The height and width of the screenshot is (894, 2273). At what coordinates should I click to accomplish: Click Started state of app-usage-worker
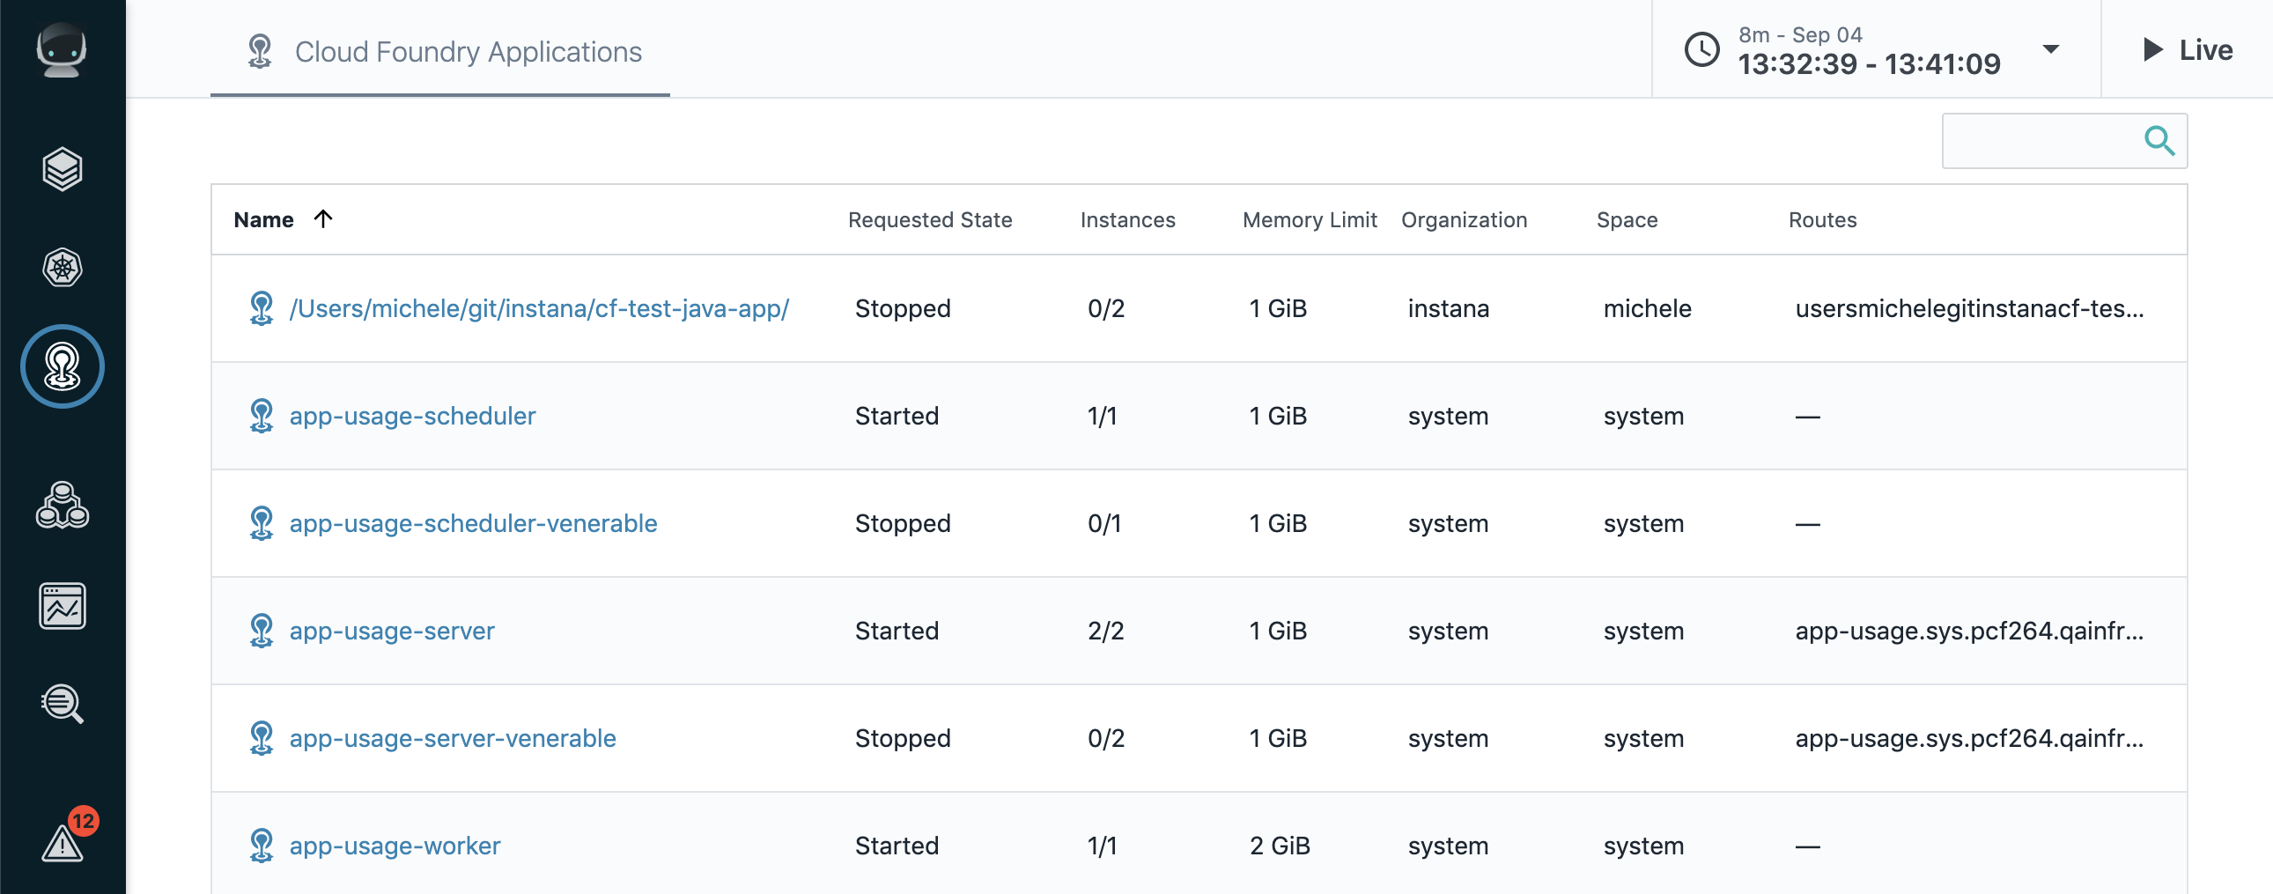897,846
